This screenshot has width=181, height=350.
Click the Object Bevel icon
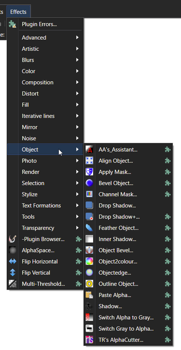pos(89,250)
